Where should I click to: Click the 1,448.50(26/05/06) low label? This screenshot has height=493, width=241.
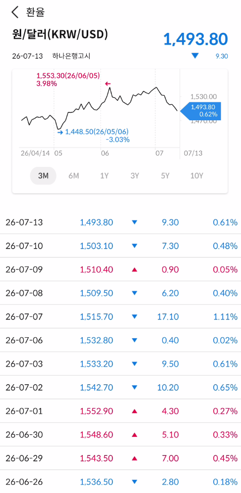tap(97, 132)
